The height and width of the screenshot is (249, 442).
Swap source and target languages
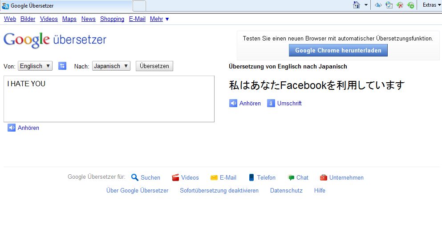pyautogui.click(x=62, y=66)
